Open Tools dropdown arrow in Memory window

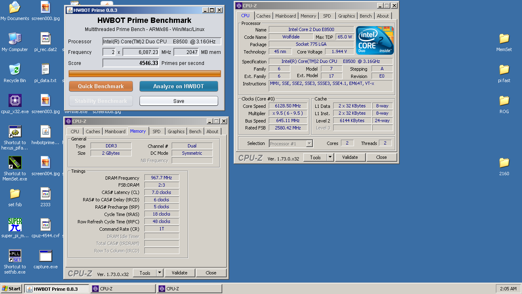[159, 273]
